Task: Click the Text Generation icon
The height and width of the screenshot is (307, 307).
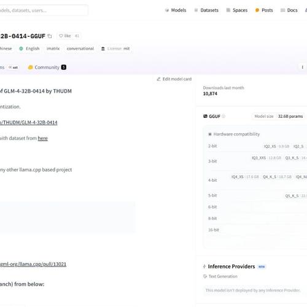Action: tap(205, 276)
